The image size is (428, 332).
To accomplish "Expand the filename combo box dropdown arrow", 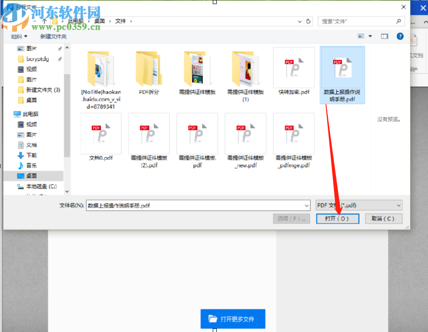I will 307,205.
